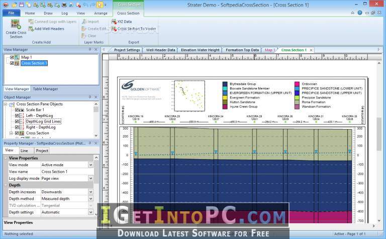Image resolution: width=386 pixels, height=239 pixels.
Task: Collapse the Cross Section Pane Objects tree
Action: coord(6,104)
